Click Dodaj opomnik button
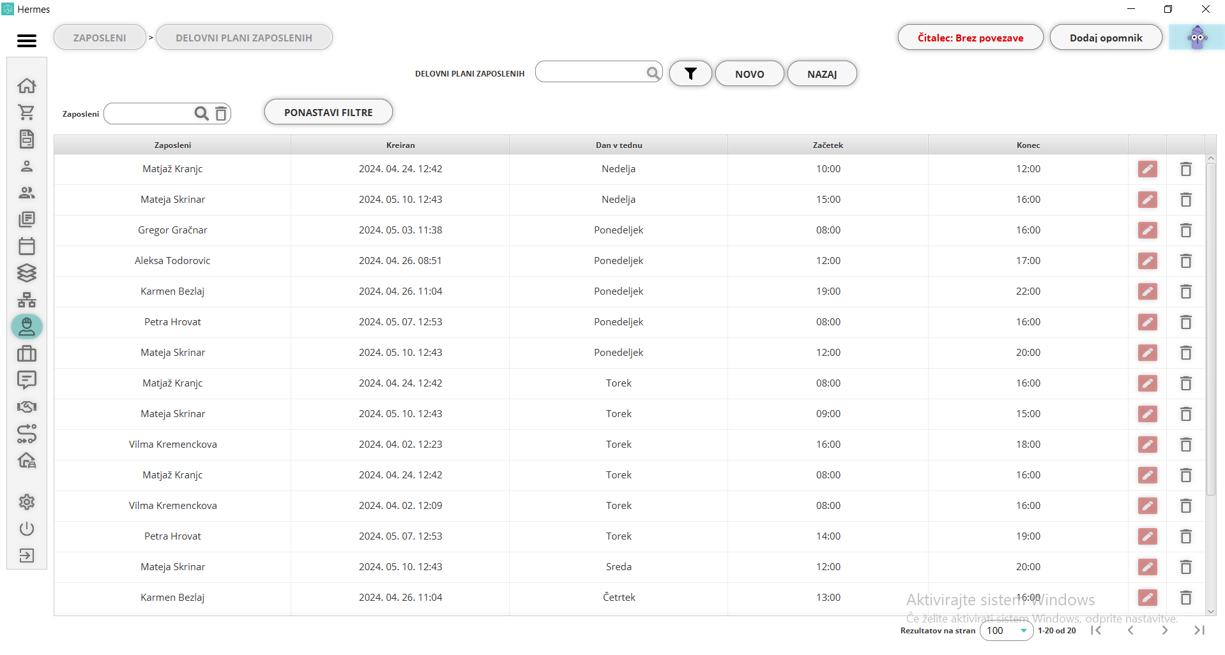 1106,38
